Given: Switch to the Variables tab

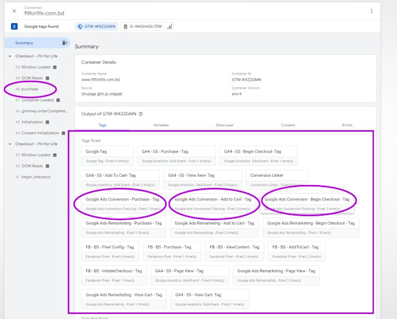Looking at the screenshot, I should point(161,125).
